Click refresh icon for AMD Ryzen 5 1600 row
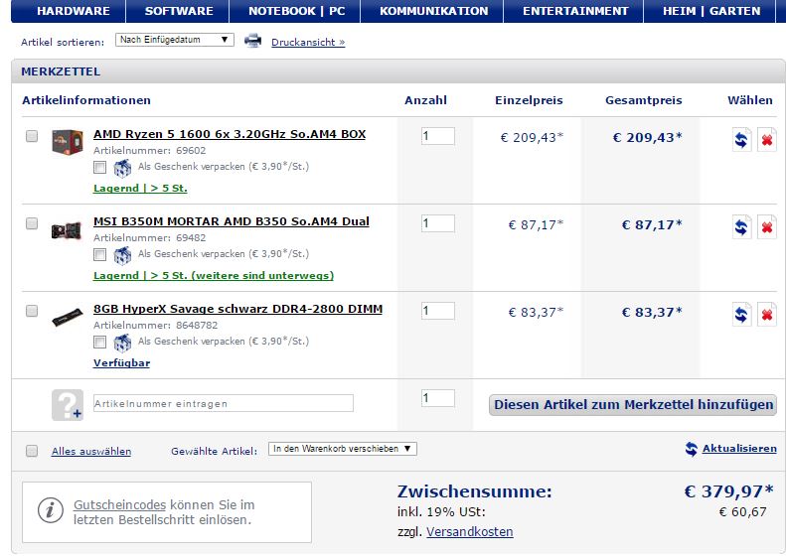The width and height of the screenshot is (786, 557). tap(741, 140)
